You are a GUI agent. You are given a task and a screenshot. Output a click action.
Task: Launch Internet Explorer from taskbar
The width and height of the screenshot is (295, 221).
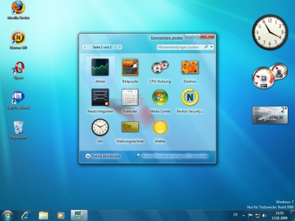pos(26,215)
